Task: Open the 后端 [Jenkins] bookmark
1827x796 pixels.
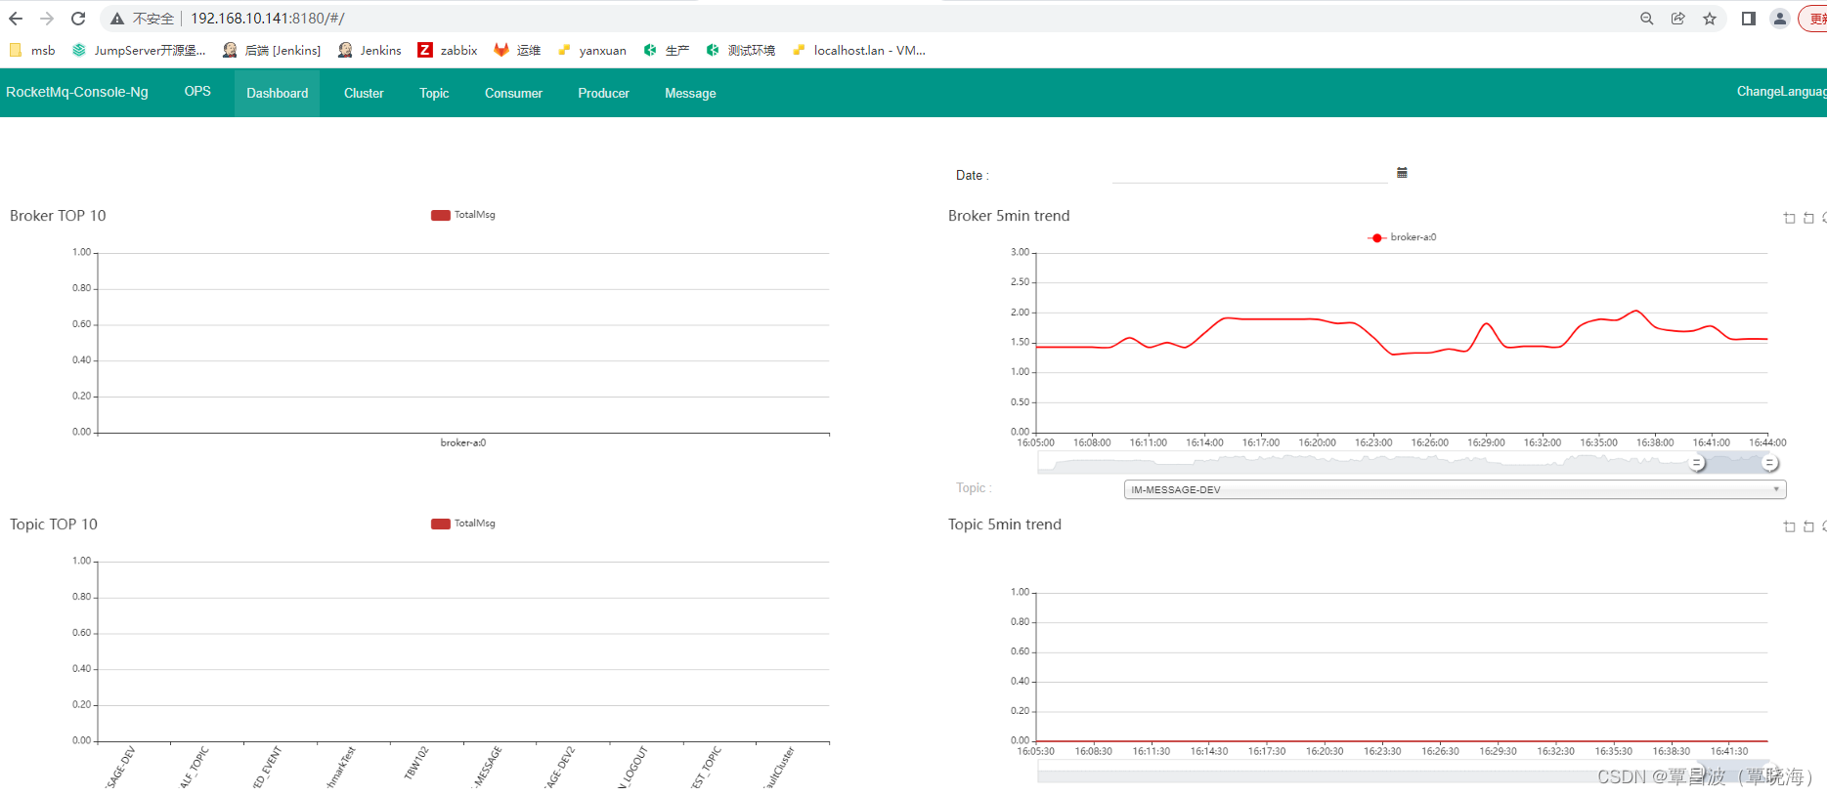Action: coord(272,50)
